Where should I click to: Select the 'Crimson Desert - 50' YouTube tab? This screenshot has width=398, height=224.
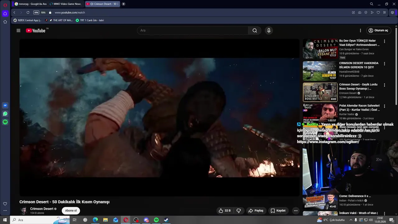coord(102,4)
